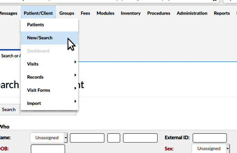237x153 pixels.
Task: Open the Procedures menu
Action: coord(159,13)
